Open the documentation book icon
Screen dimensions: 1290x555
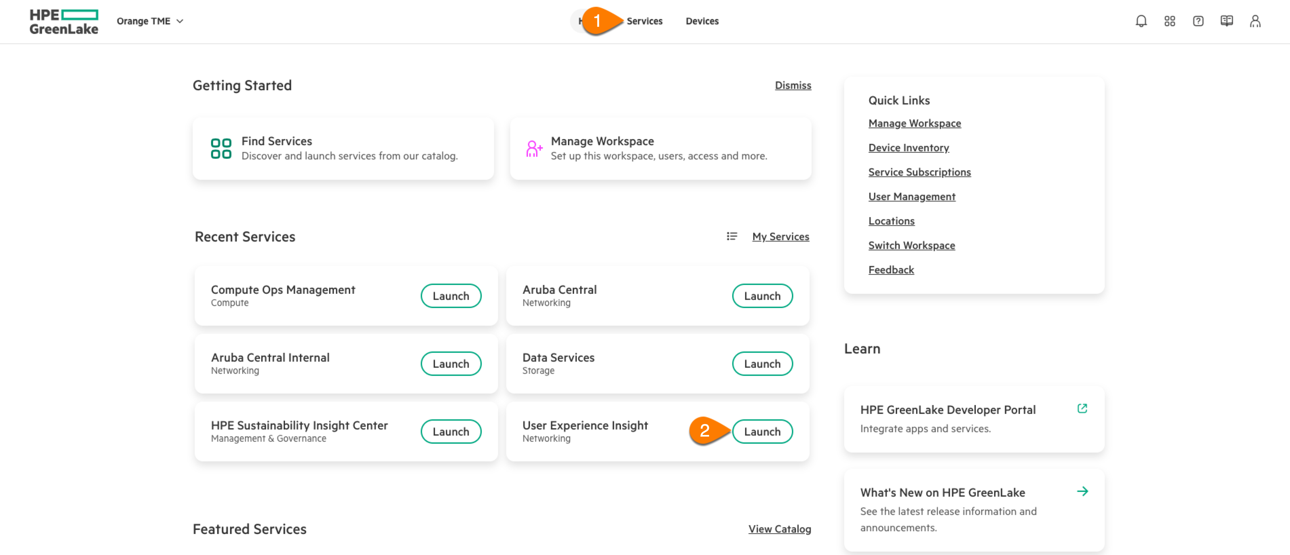pyautogui.click(x=1227, y=21)
